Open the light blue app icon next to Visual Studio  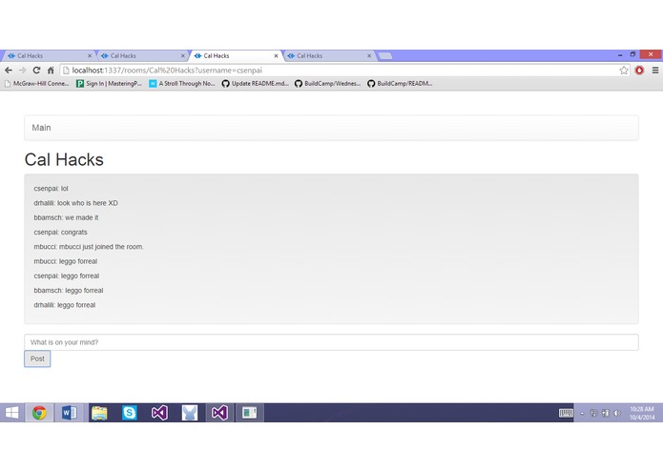[x=190, y=413]
